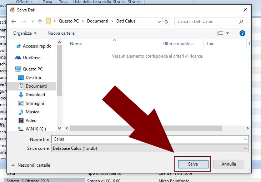Open the blue help question mark
Screen dimensions: 261x182
click(242, 33)
